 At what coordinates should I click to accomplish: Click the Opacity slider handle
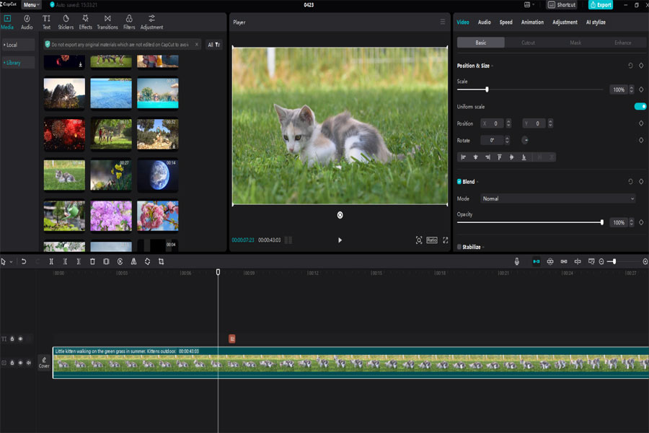[x=602, y=222]
